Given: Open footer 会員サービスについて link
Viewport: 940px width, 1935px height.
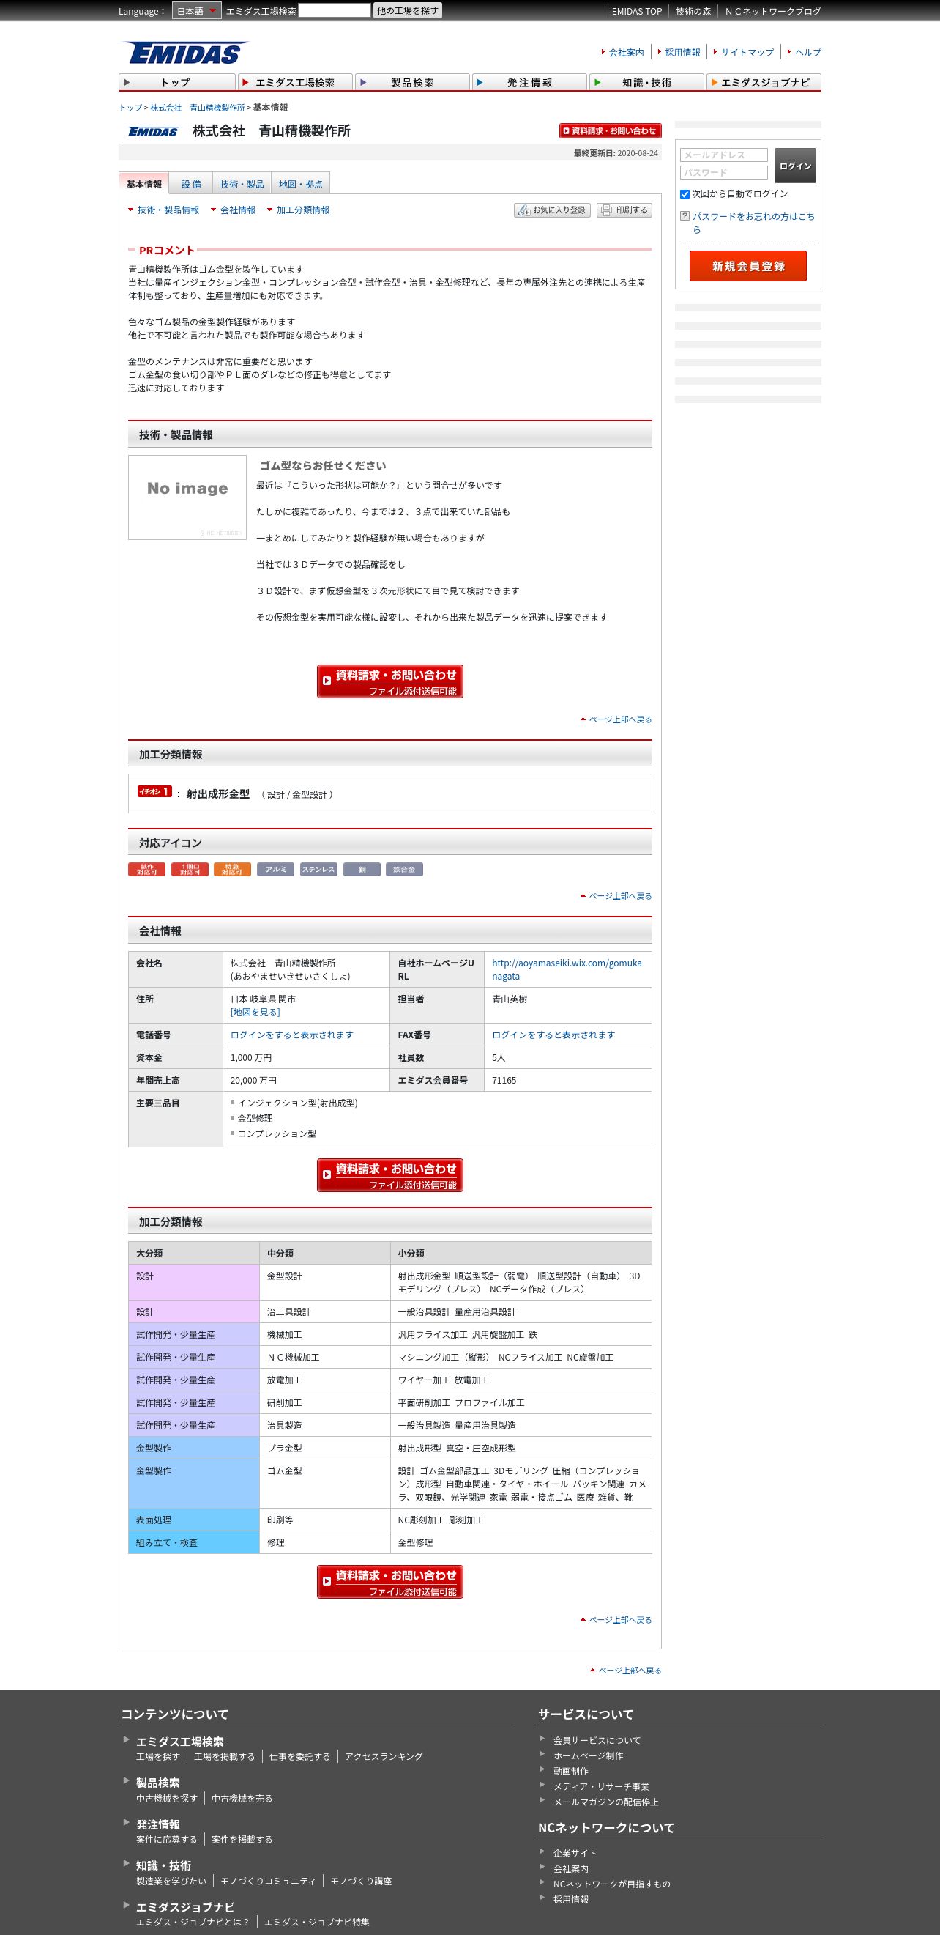Looking at the screenshot, I should [597, 1740].
